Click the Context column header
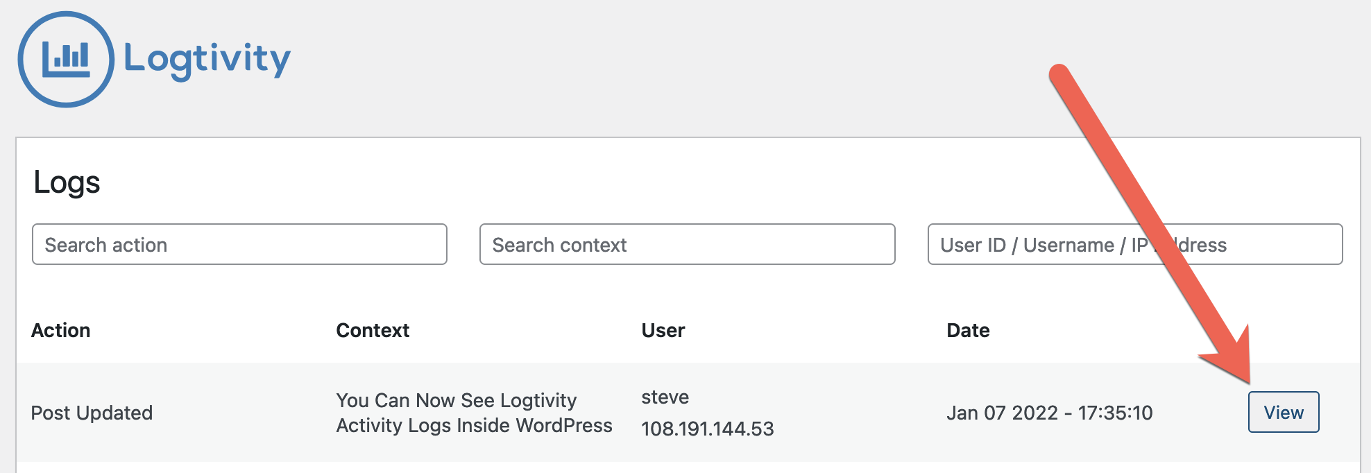The height and width of the screenshot is (473, 1371). [x=372, y=330]
